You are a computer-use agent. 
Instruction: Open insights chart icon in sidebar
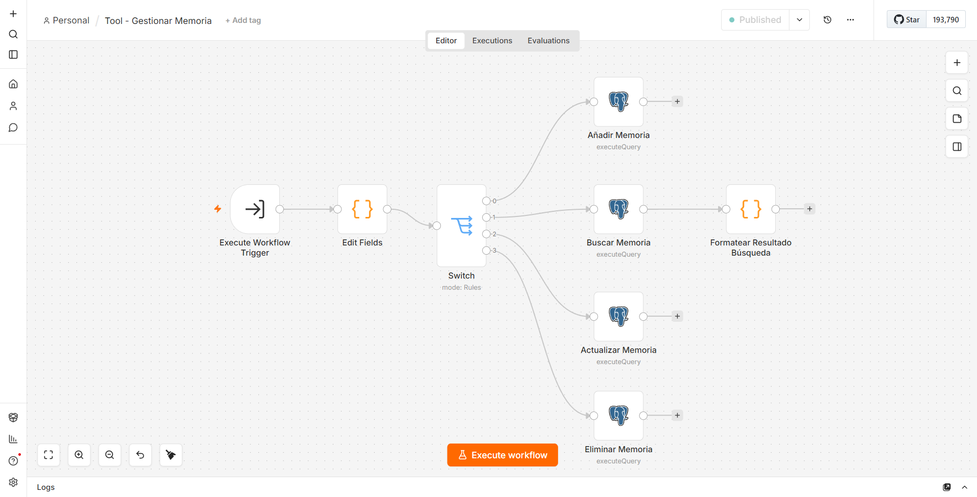13,439
